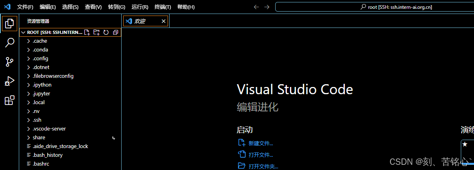Click the New Folder icon in explorer header

coord(96,32)
